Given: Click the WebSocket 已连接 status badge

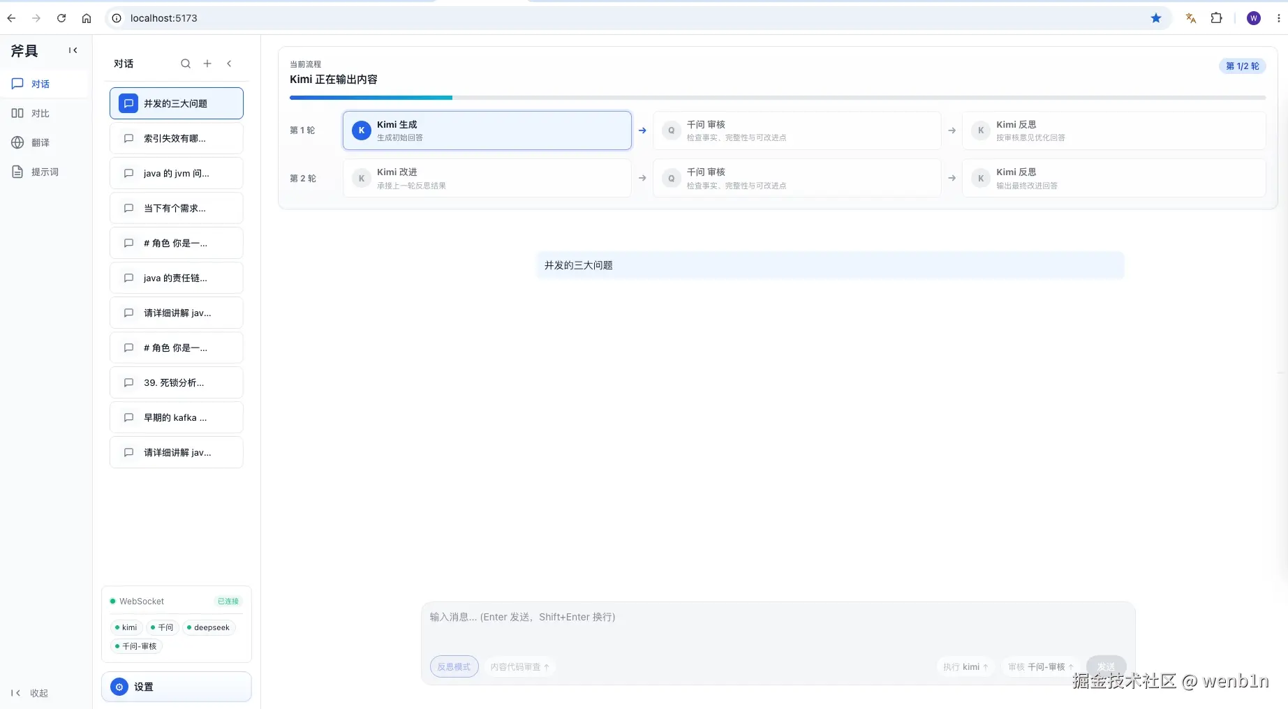Looking at the screenshot, I should pyautogui.click(x=228, y=601).
